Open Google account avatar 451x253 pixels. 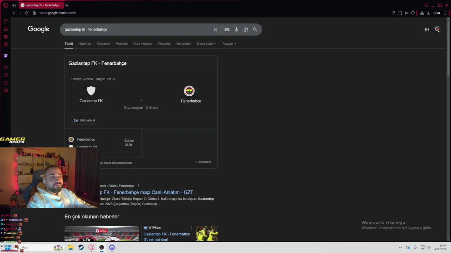click(x=437, y=30)
